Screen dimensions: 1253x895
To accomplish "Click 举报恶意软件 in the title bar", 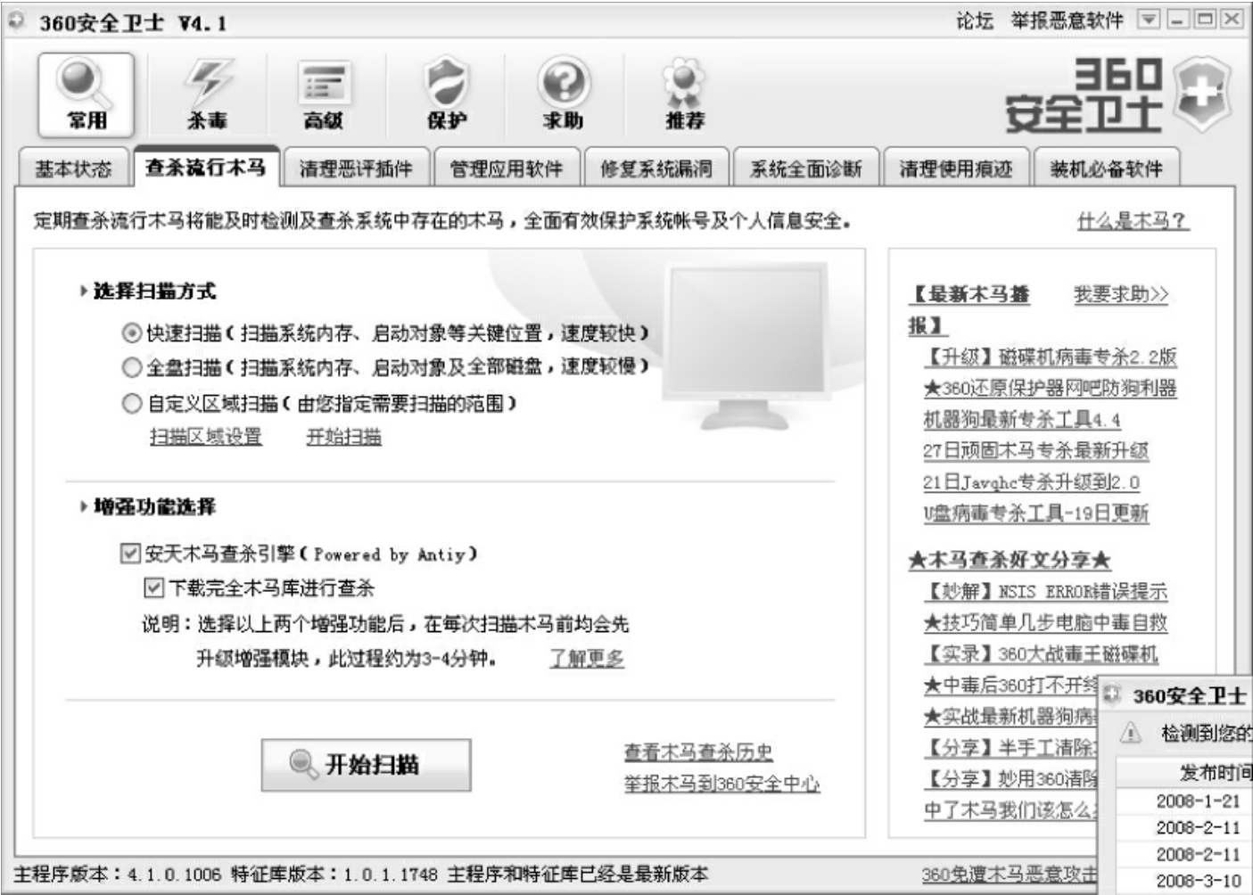I will click(x=1067, y=21).
